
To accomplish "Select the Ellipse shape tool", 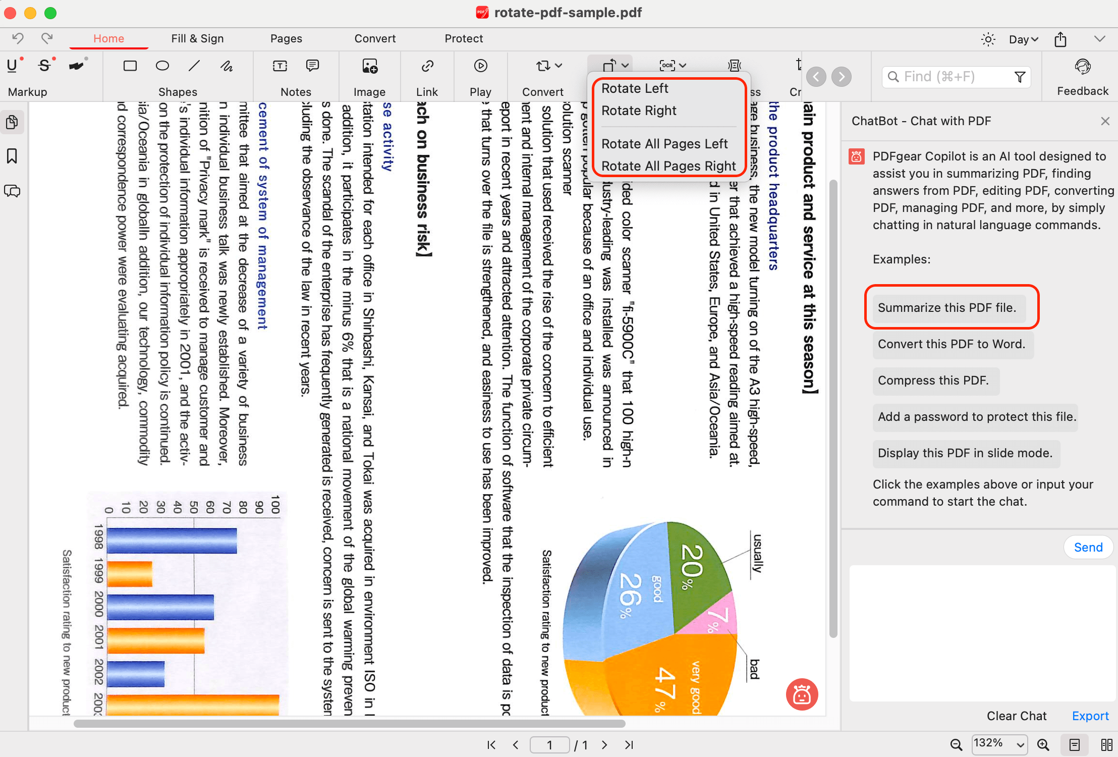I will coord(162,65).
